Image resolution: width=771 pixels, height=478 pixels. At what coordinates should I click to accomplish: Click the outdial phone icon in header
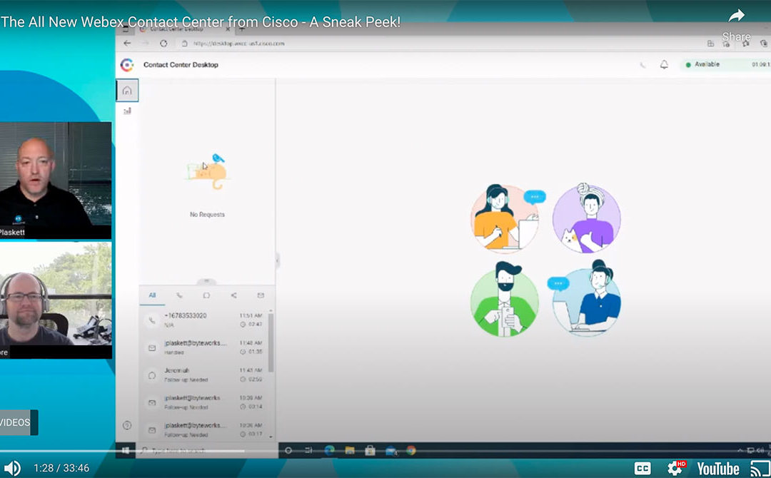[x=642, y=65]
